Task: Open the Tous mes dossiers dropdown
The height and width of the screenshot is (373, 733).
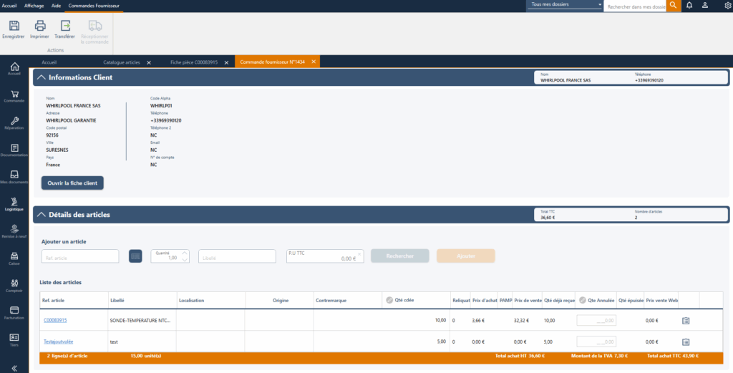Action: 565,5
